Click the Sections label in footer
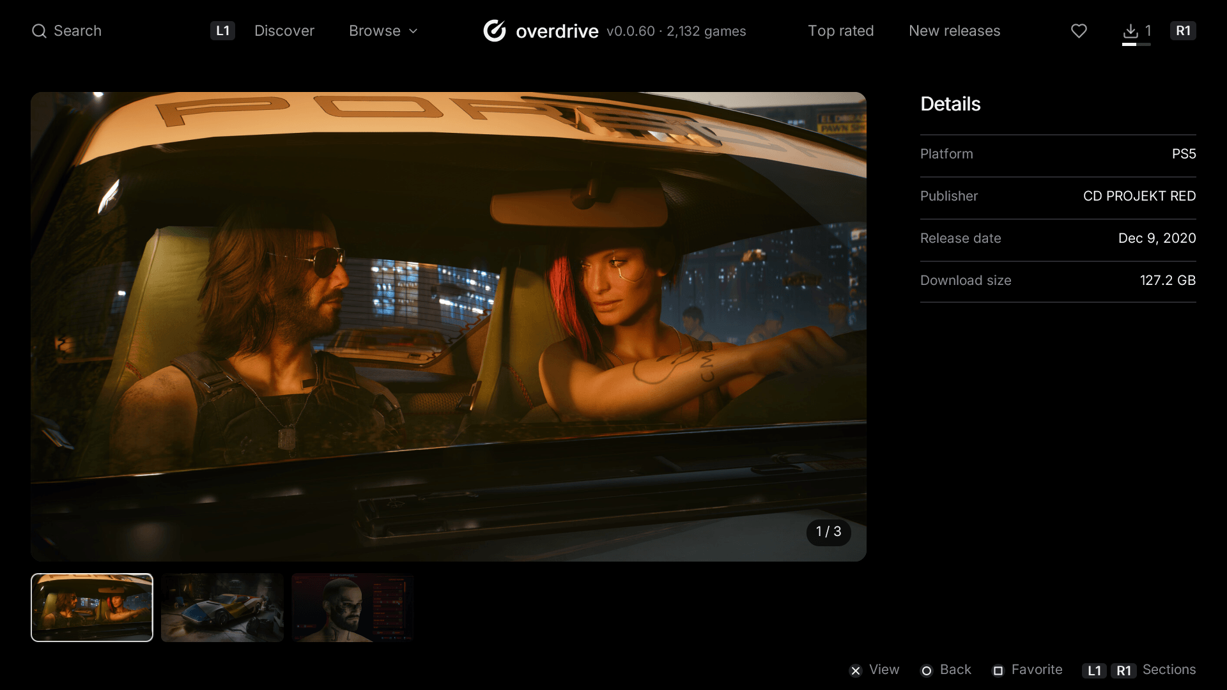The height and width of the screenshot is (690, 1227). coord(1169,670)
